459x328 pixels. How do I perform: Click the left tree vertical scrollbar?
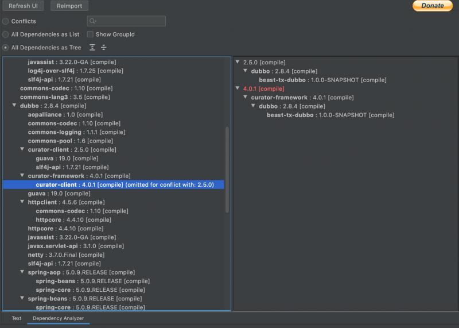tap(227, 169)
